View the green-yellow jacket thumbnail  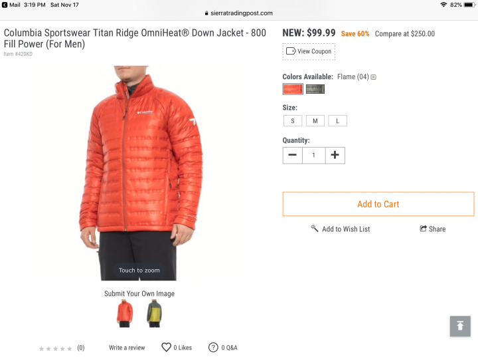point(155,314)
